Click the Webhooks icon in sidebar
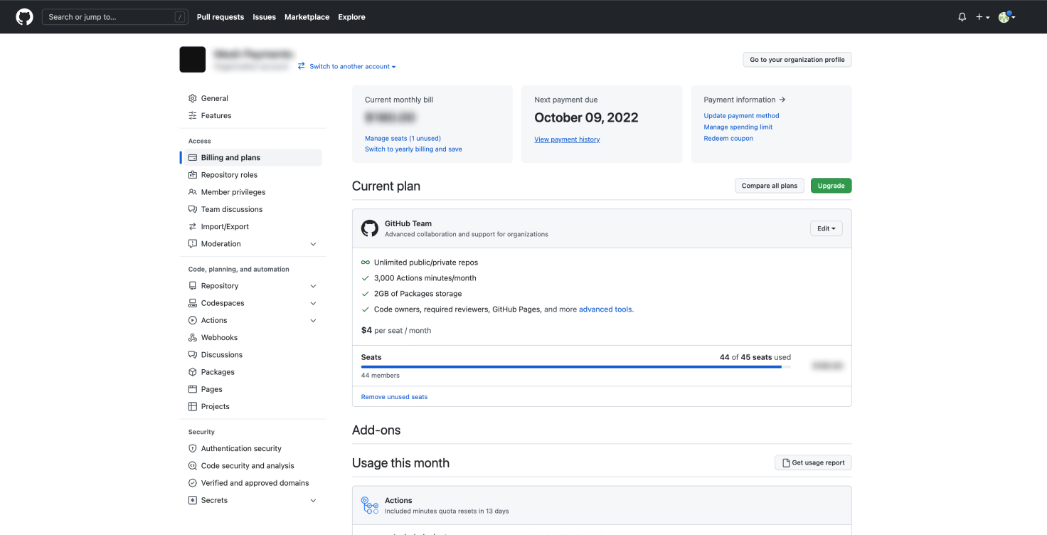This screenshot has width=1047, height=535. coord(193,338)
